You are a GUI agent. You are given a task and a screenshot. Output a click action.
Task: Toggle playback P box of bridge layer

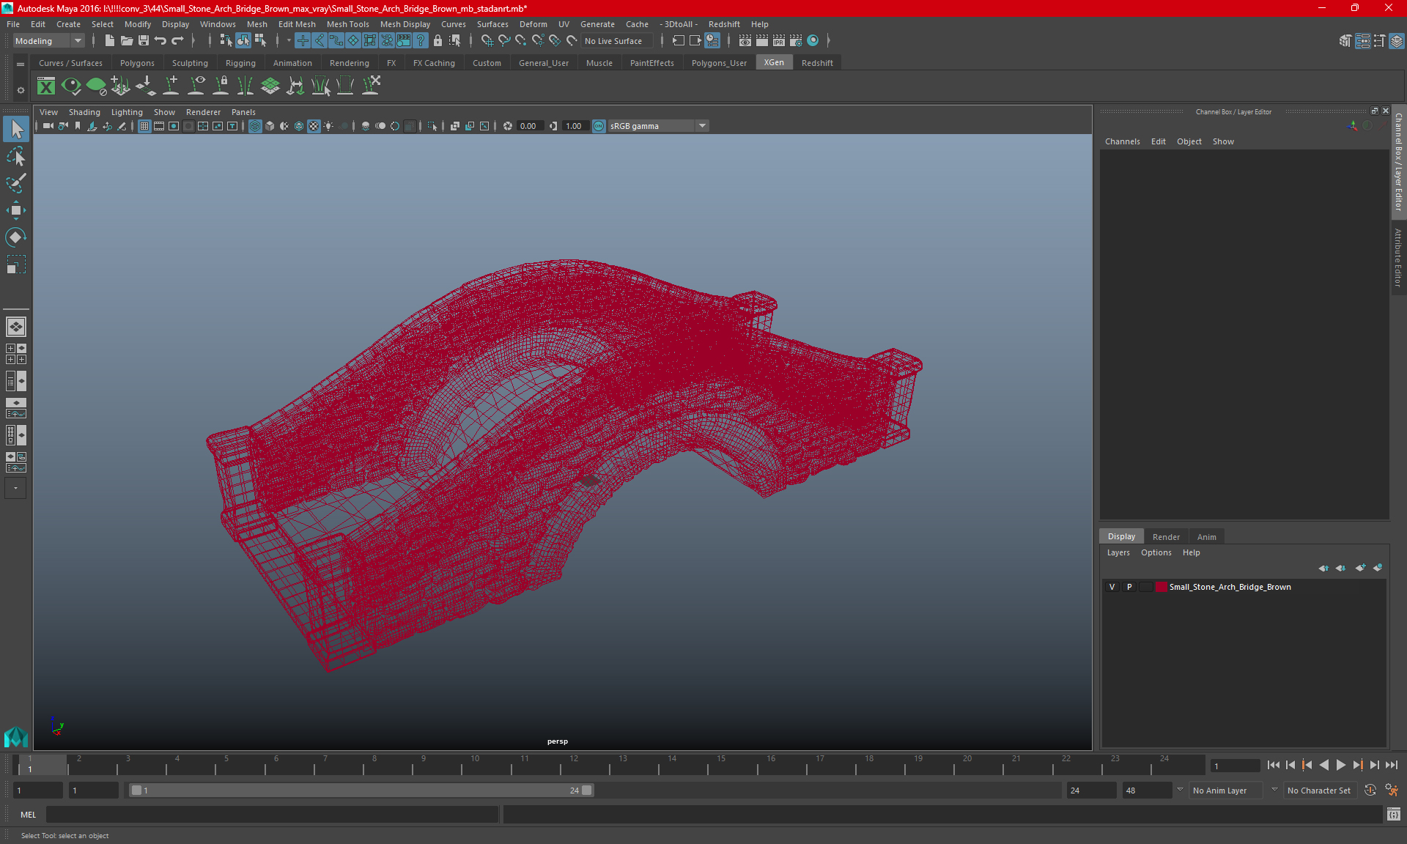click(x=1129, y=587)
